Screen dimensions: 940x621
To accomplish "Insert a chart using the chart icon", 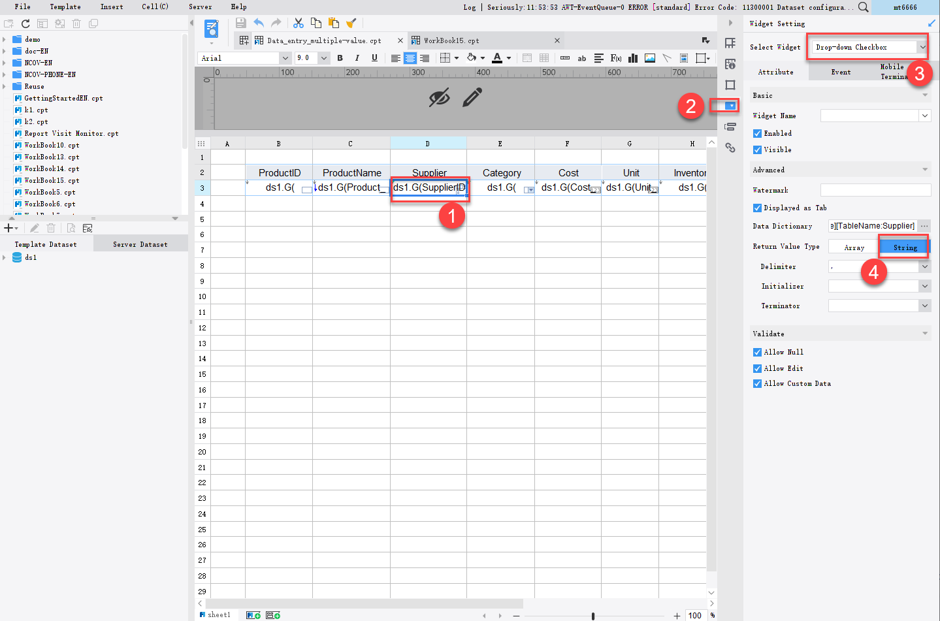I will coord(632,58).
